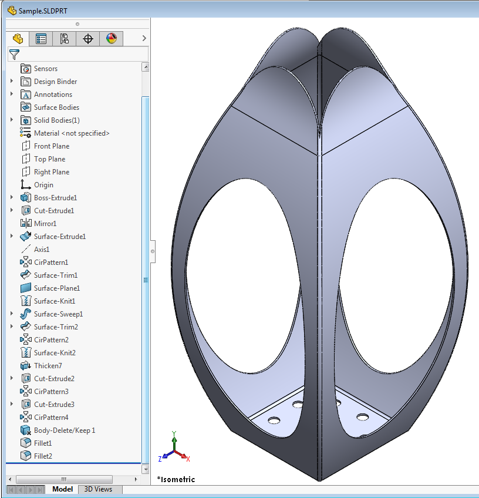Select the Fillet2 feature
Viewport: 479px width, 498px height.
(x=42, y=456)
